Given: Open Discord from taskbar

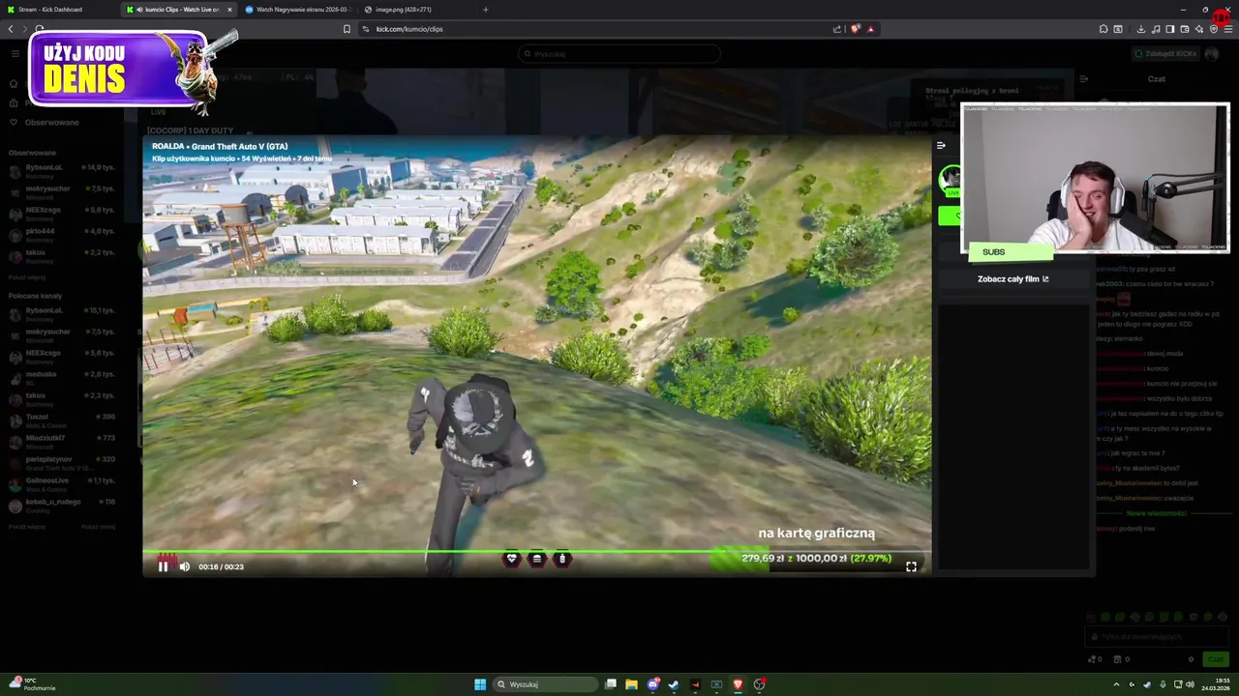Looking at the screenshot, I should click(x=653, y=684).
